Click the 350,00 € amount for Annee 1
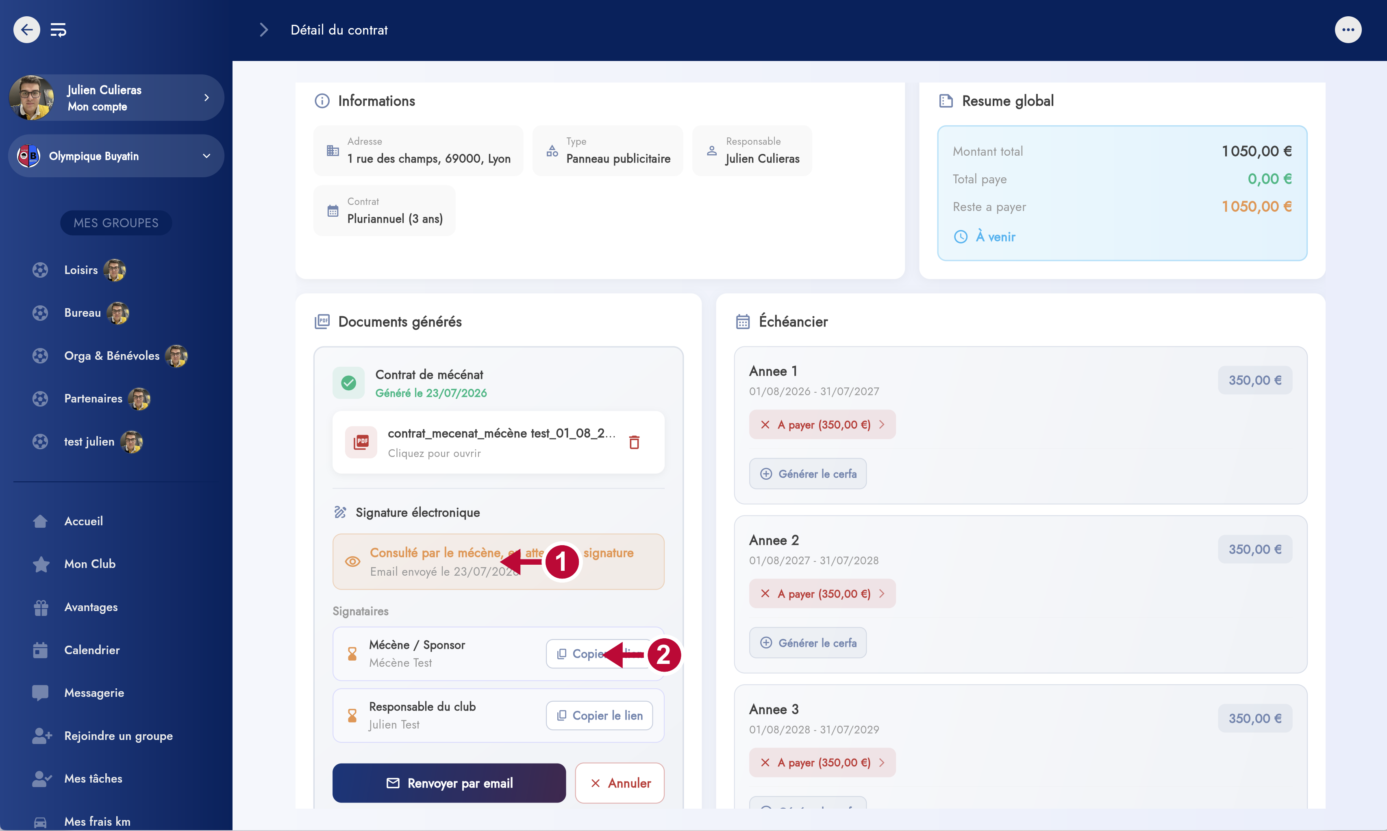 [1255, 380]
